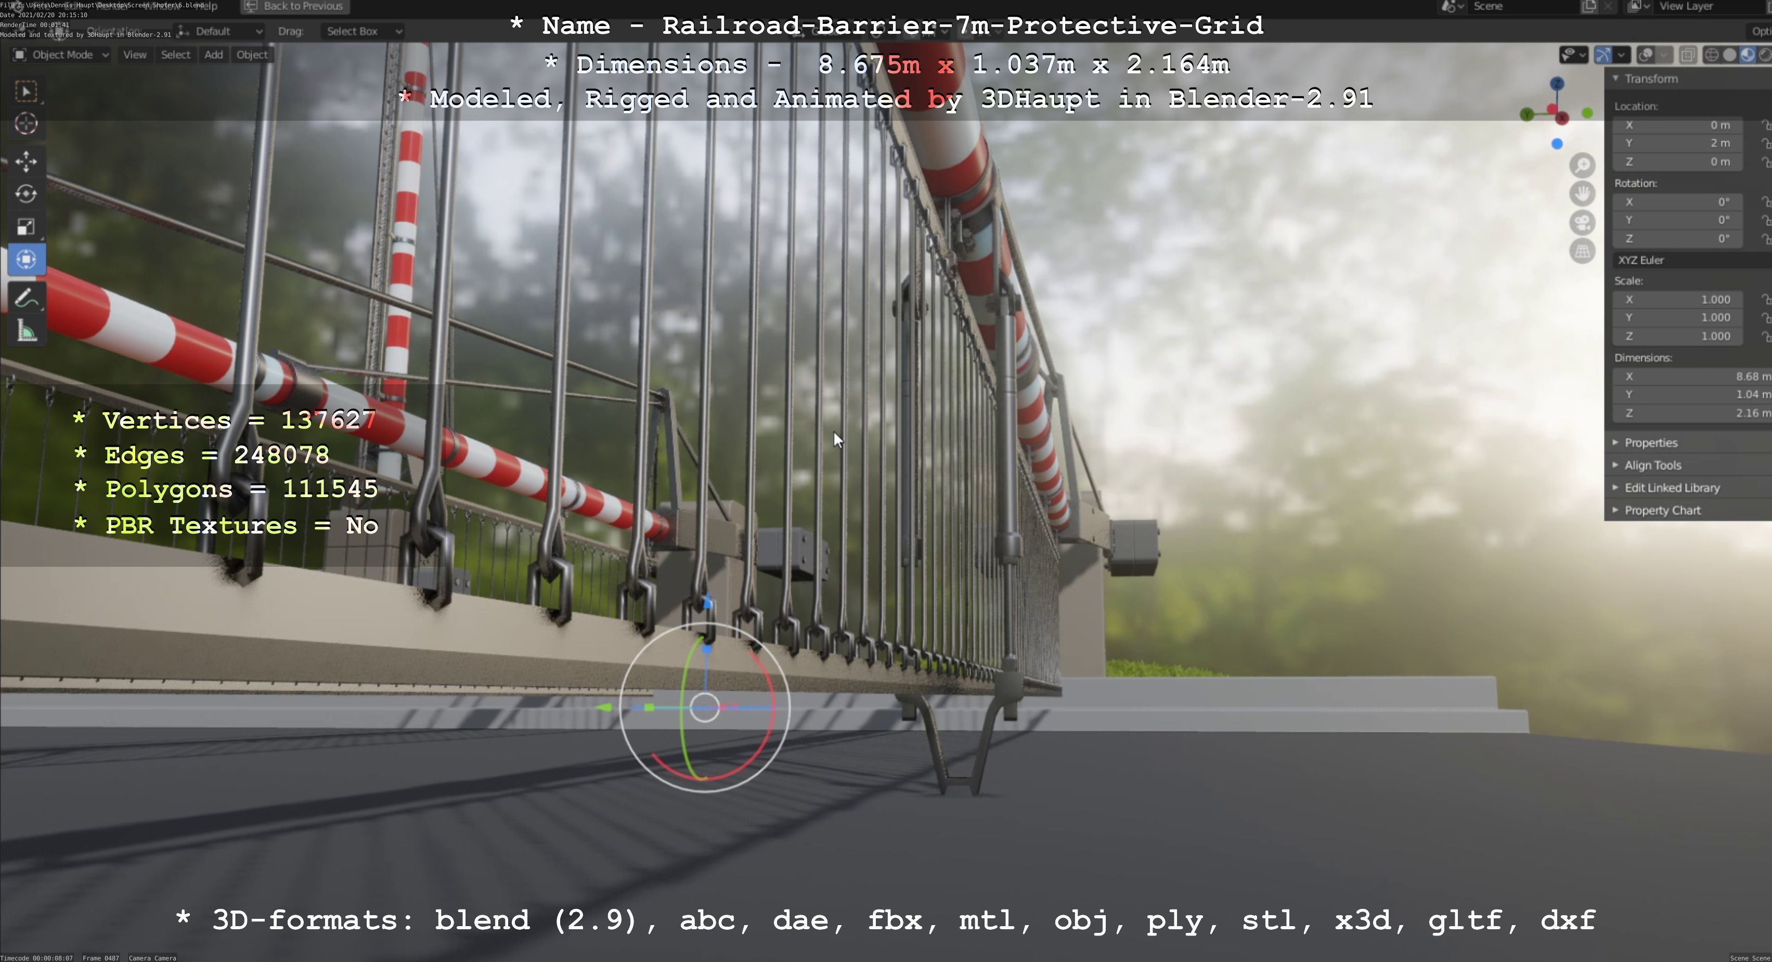Open the Select menu
Image resolution: width=1772 pixels, height=962 pixels.
point(175,55)
